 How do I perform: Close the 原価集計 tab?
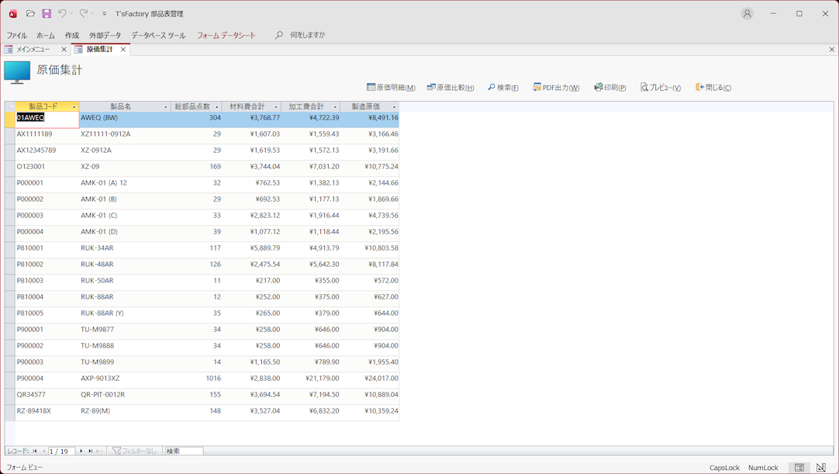[123, 50]
